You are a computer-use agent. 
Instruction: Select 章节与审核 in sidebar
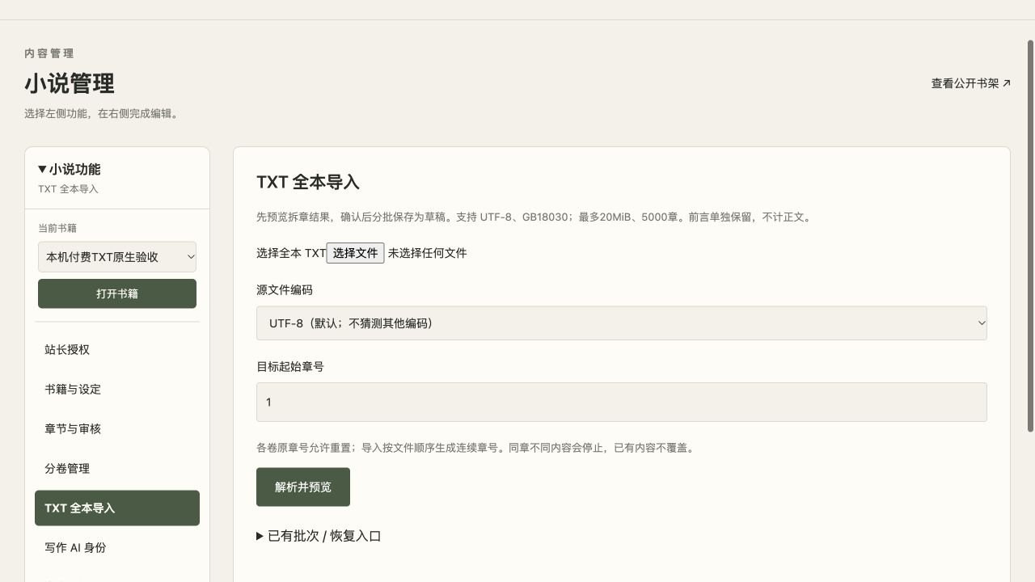click(x=117, y=428)
